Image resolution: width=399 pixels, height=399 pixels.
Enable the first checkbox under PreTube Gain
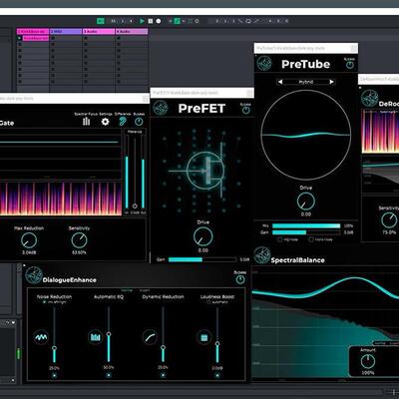(x=280, y=239)
